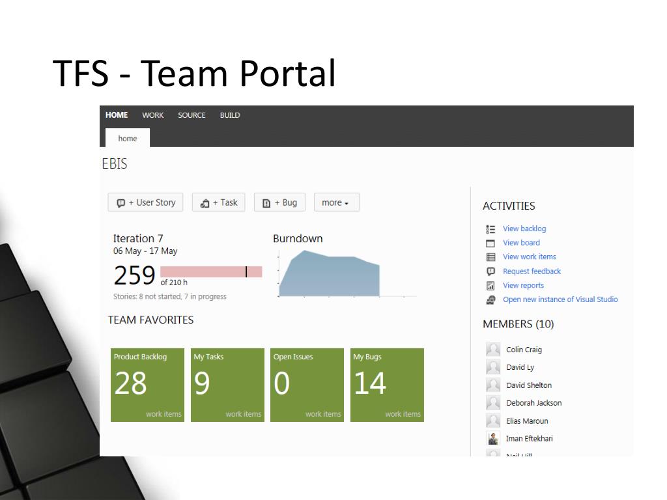Click the Request feedback icon
This screenshot has width=667, height=500.
point(490,271)
